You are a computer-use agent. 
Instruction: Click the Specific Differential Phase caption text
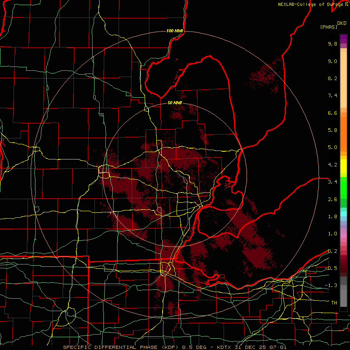point(175,347)
